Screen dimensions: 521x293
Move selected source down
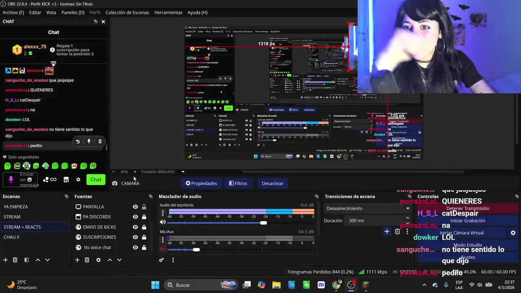click(119, 260)
